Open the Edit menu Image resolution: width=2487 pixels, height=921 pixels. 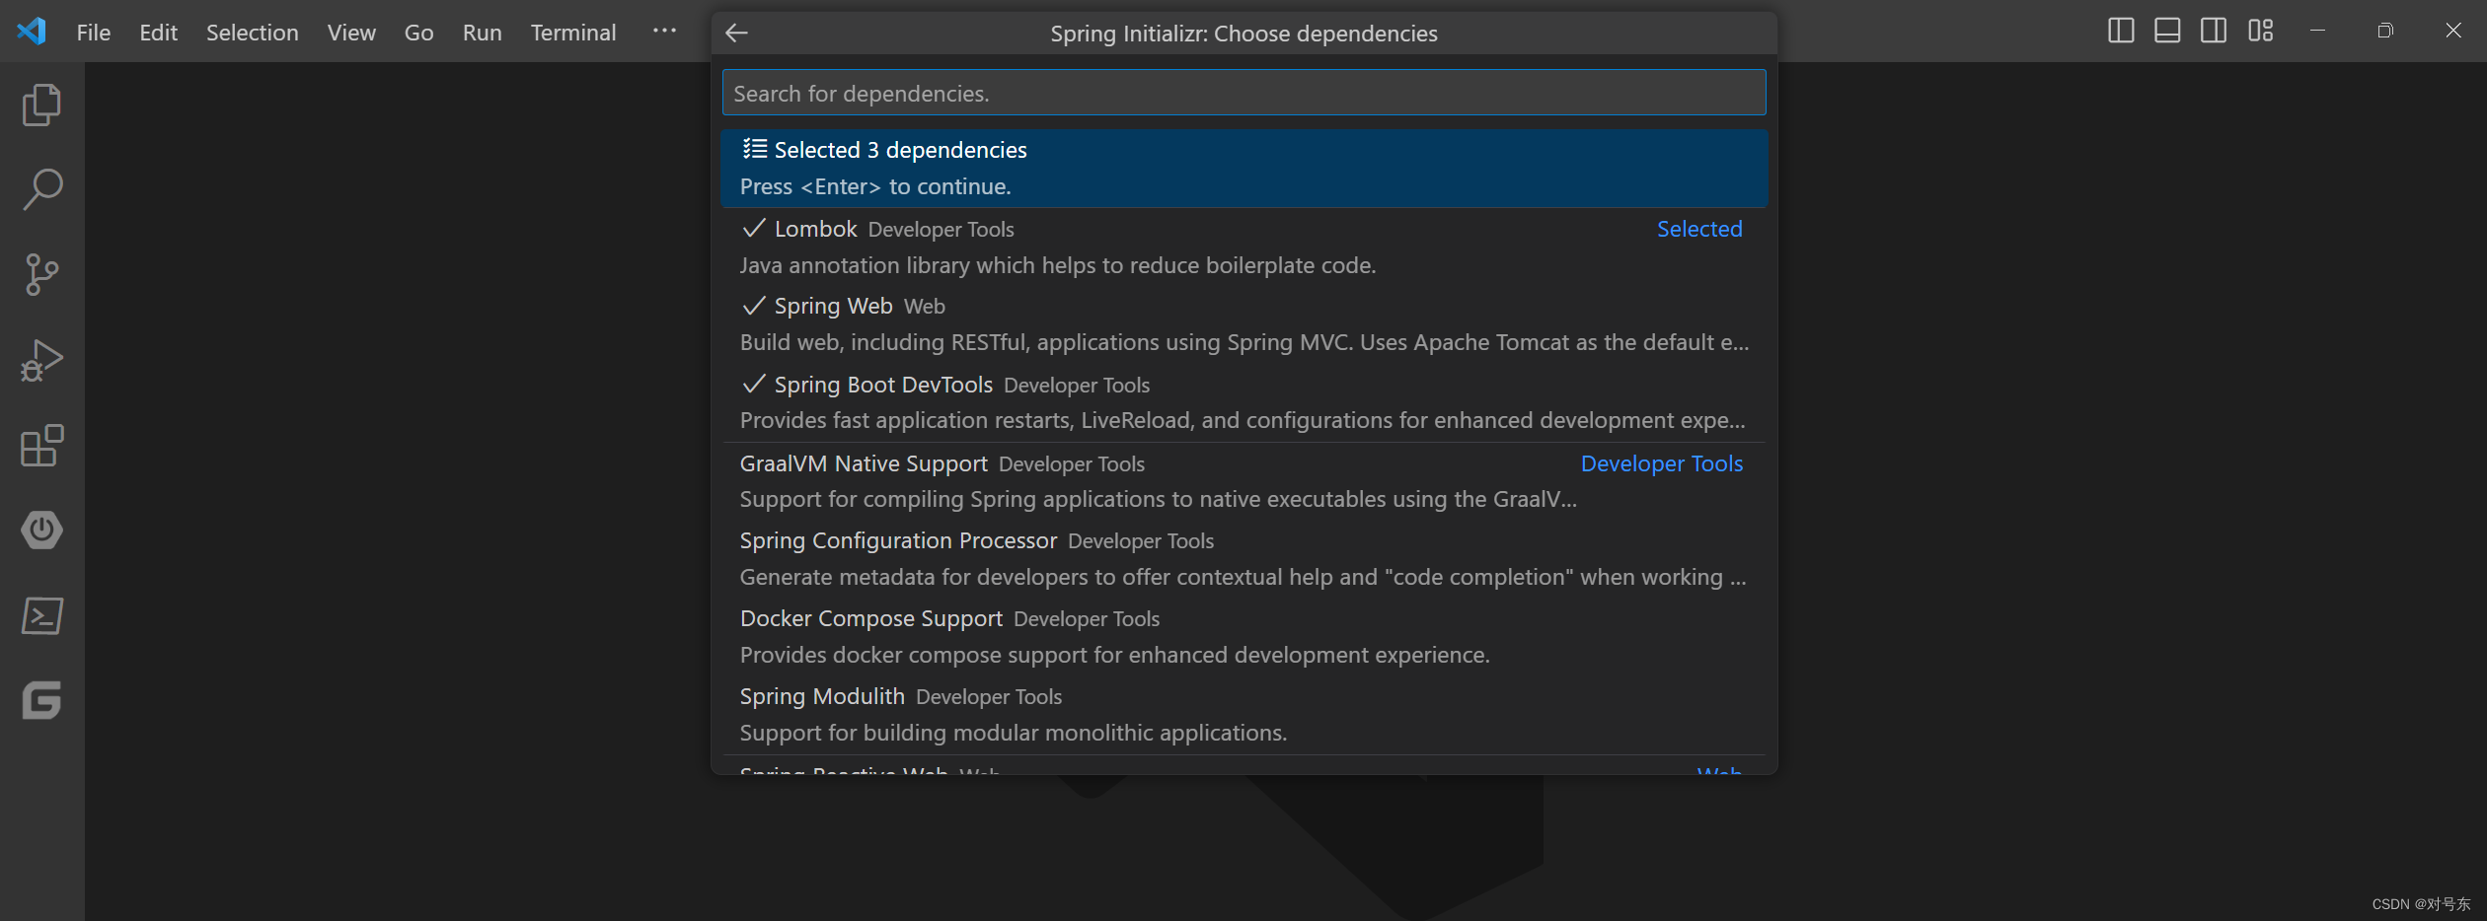click(x=158, y=33)
